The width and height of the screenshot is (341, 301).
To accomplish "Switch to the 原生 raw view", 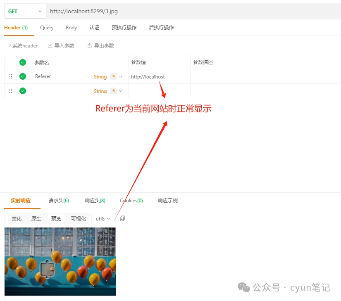I will point(36,218).
